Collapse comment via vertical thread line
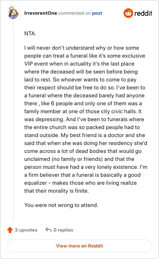This screenshot has height=259, width=159. (13, 120)
